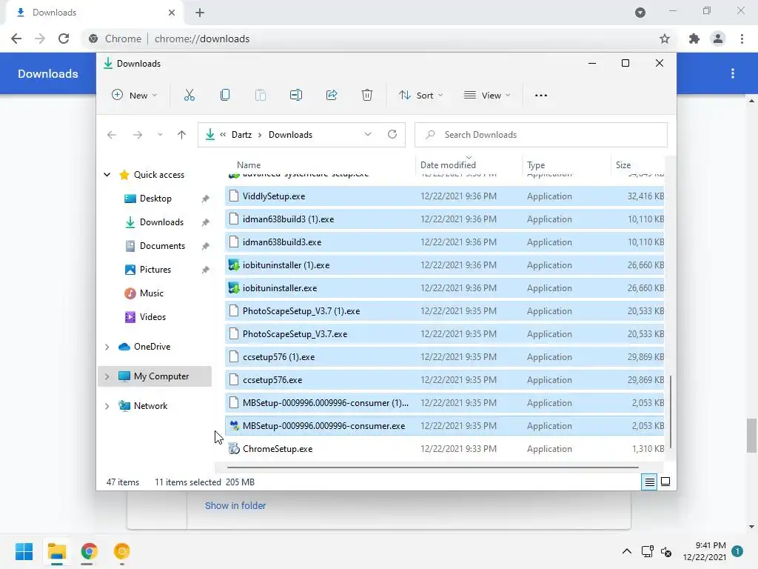The image size is (758, 569).
Task: Open Documents in the navigation pane
Action: click(x=162, y=246)
